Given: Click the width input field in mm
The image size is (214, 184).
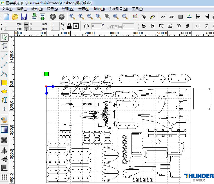Looking at the screenshot, I should coord(35,24).
